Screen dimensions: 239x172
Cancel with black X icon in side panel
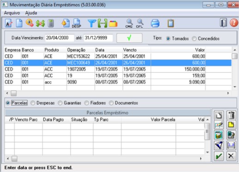231,156
